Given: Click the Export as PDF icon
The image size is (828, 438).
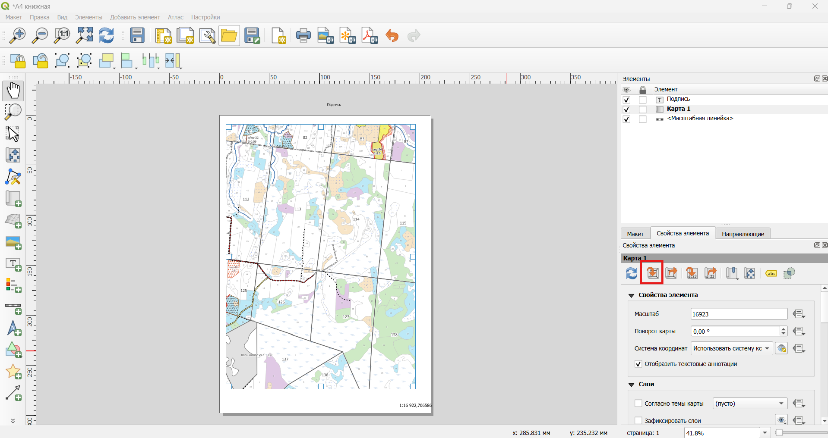Looking at the screenshot, I should point(370,36).
